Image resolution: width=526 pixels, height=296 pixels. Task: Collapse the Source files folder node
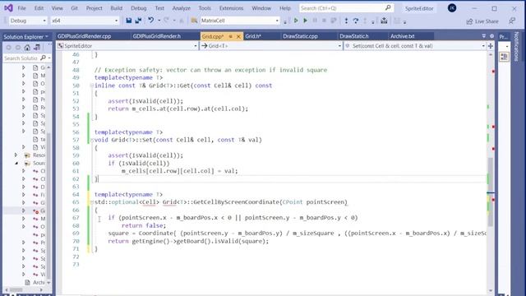tap(16, 163)
